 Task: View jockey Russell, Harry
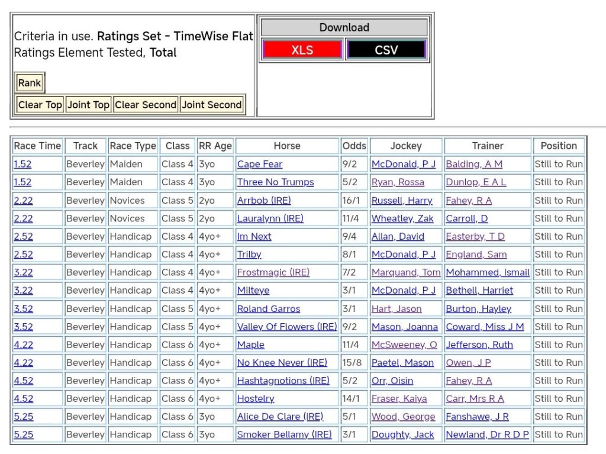click(x=401, y=201)
